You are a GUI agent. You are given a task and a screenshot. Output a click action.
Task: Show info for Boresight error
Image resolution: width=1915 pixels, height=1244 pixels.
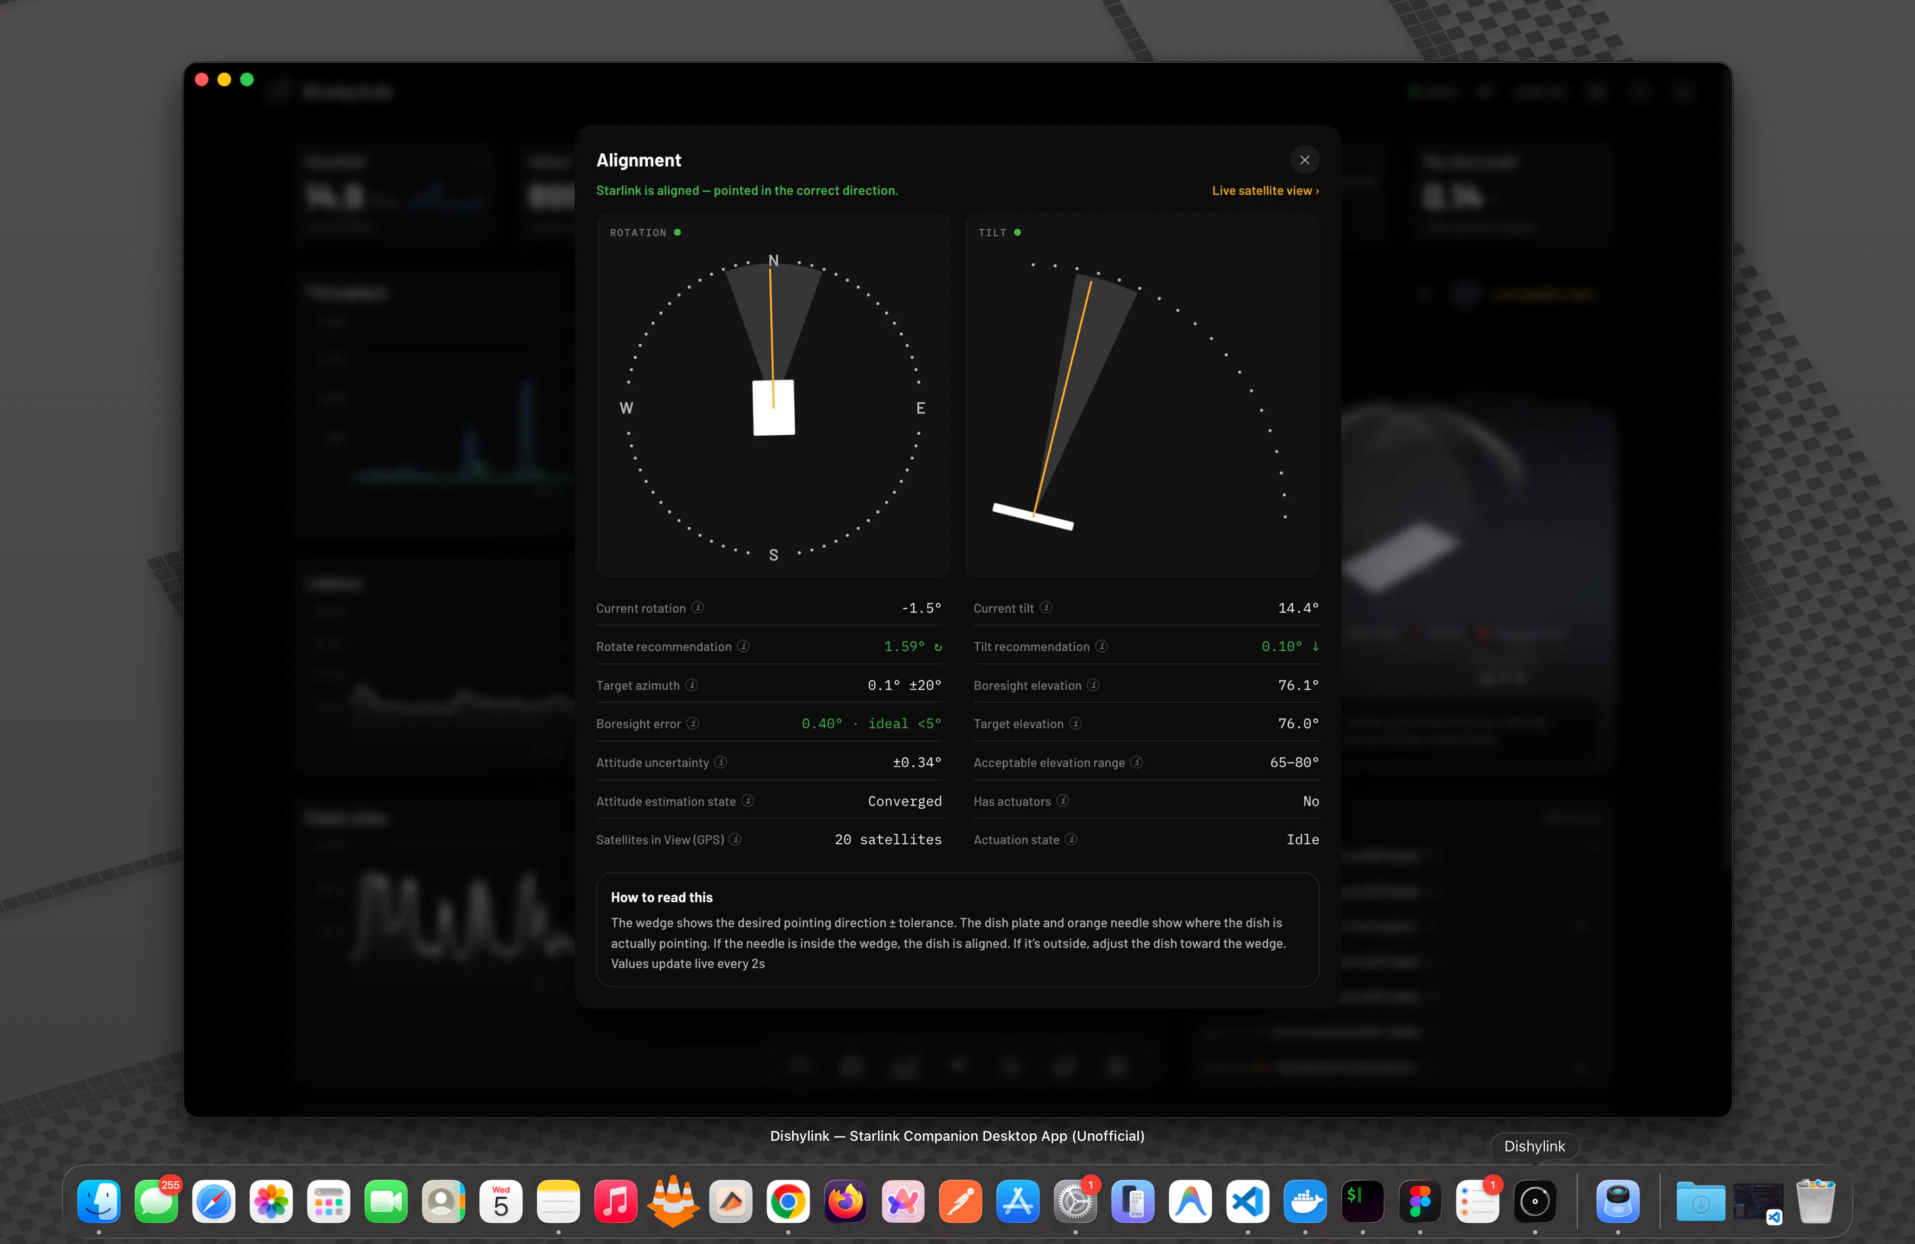(693, 724)
